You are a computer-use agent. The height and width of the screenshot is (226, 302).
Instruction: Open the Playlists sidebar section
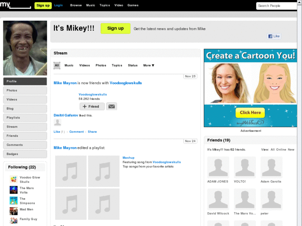point(25,117)
